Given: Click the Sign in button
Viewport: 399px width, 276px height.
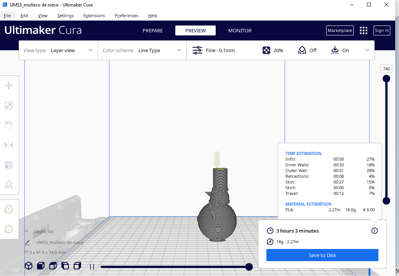Looking at the screenshot, I should 381,30.
